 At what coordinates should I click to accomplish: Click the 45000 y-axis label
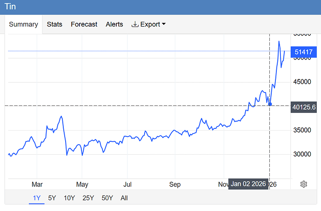click(x=302, y=82)
